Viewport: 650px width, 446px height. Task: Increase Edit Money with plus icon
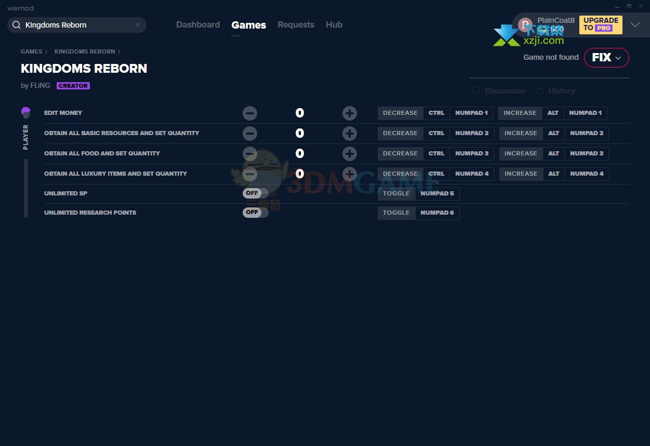(x=350, y=113)
